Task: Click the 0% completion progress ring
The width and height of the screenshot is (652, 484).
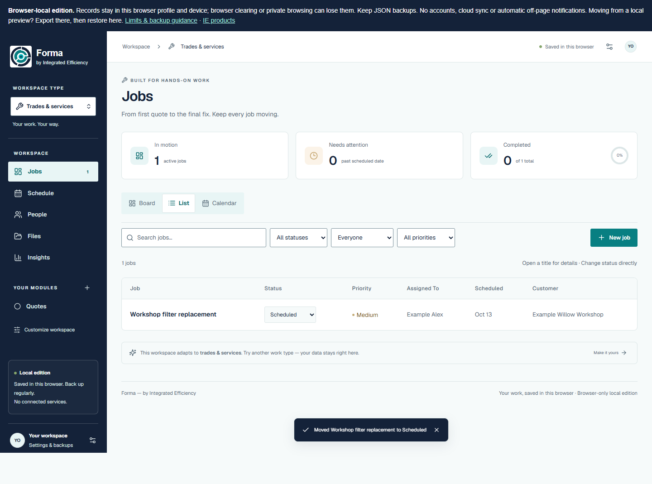Action: pyautogui.click(x=619, y=156)
